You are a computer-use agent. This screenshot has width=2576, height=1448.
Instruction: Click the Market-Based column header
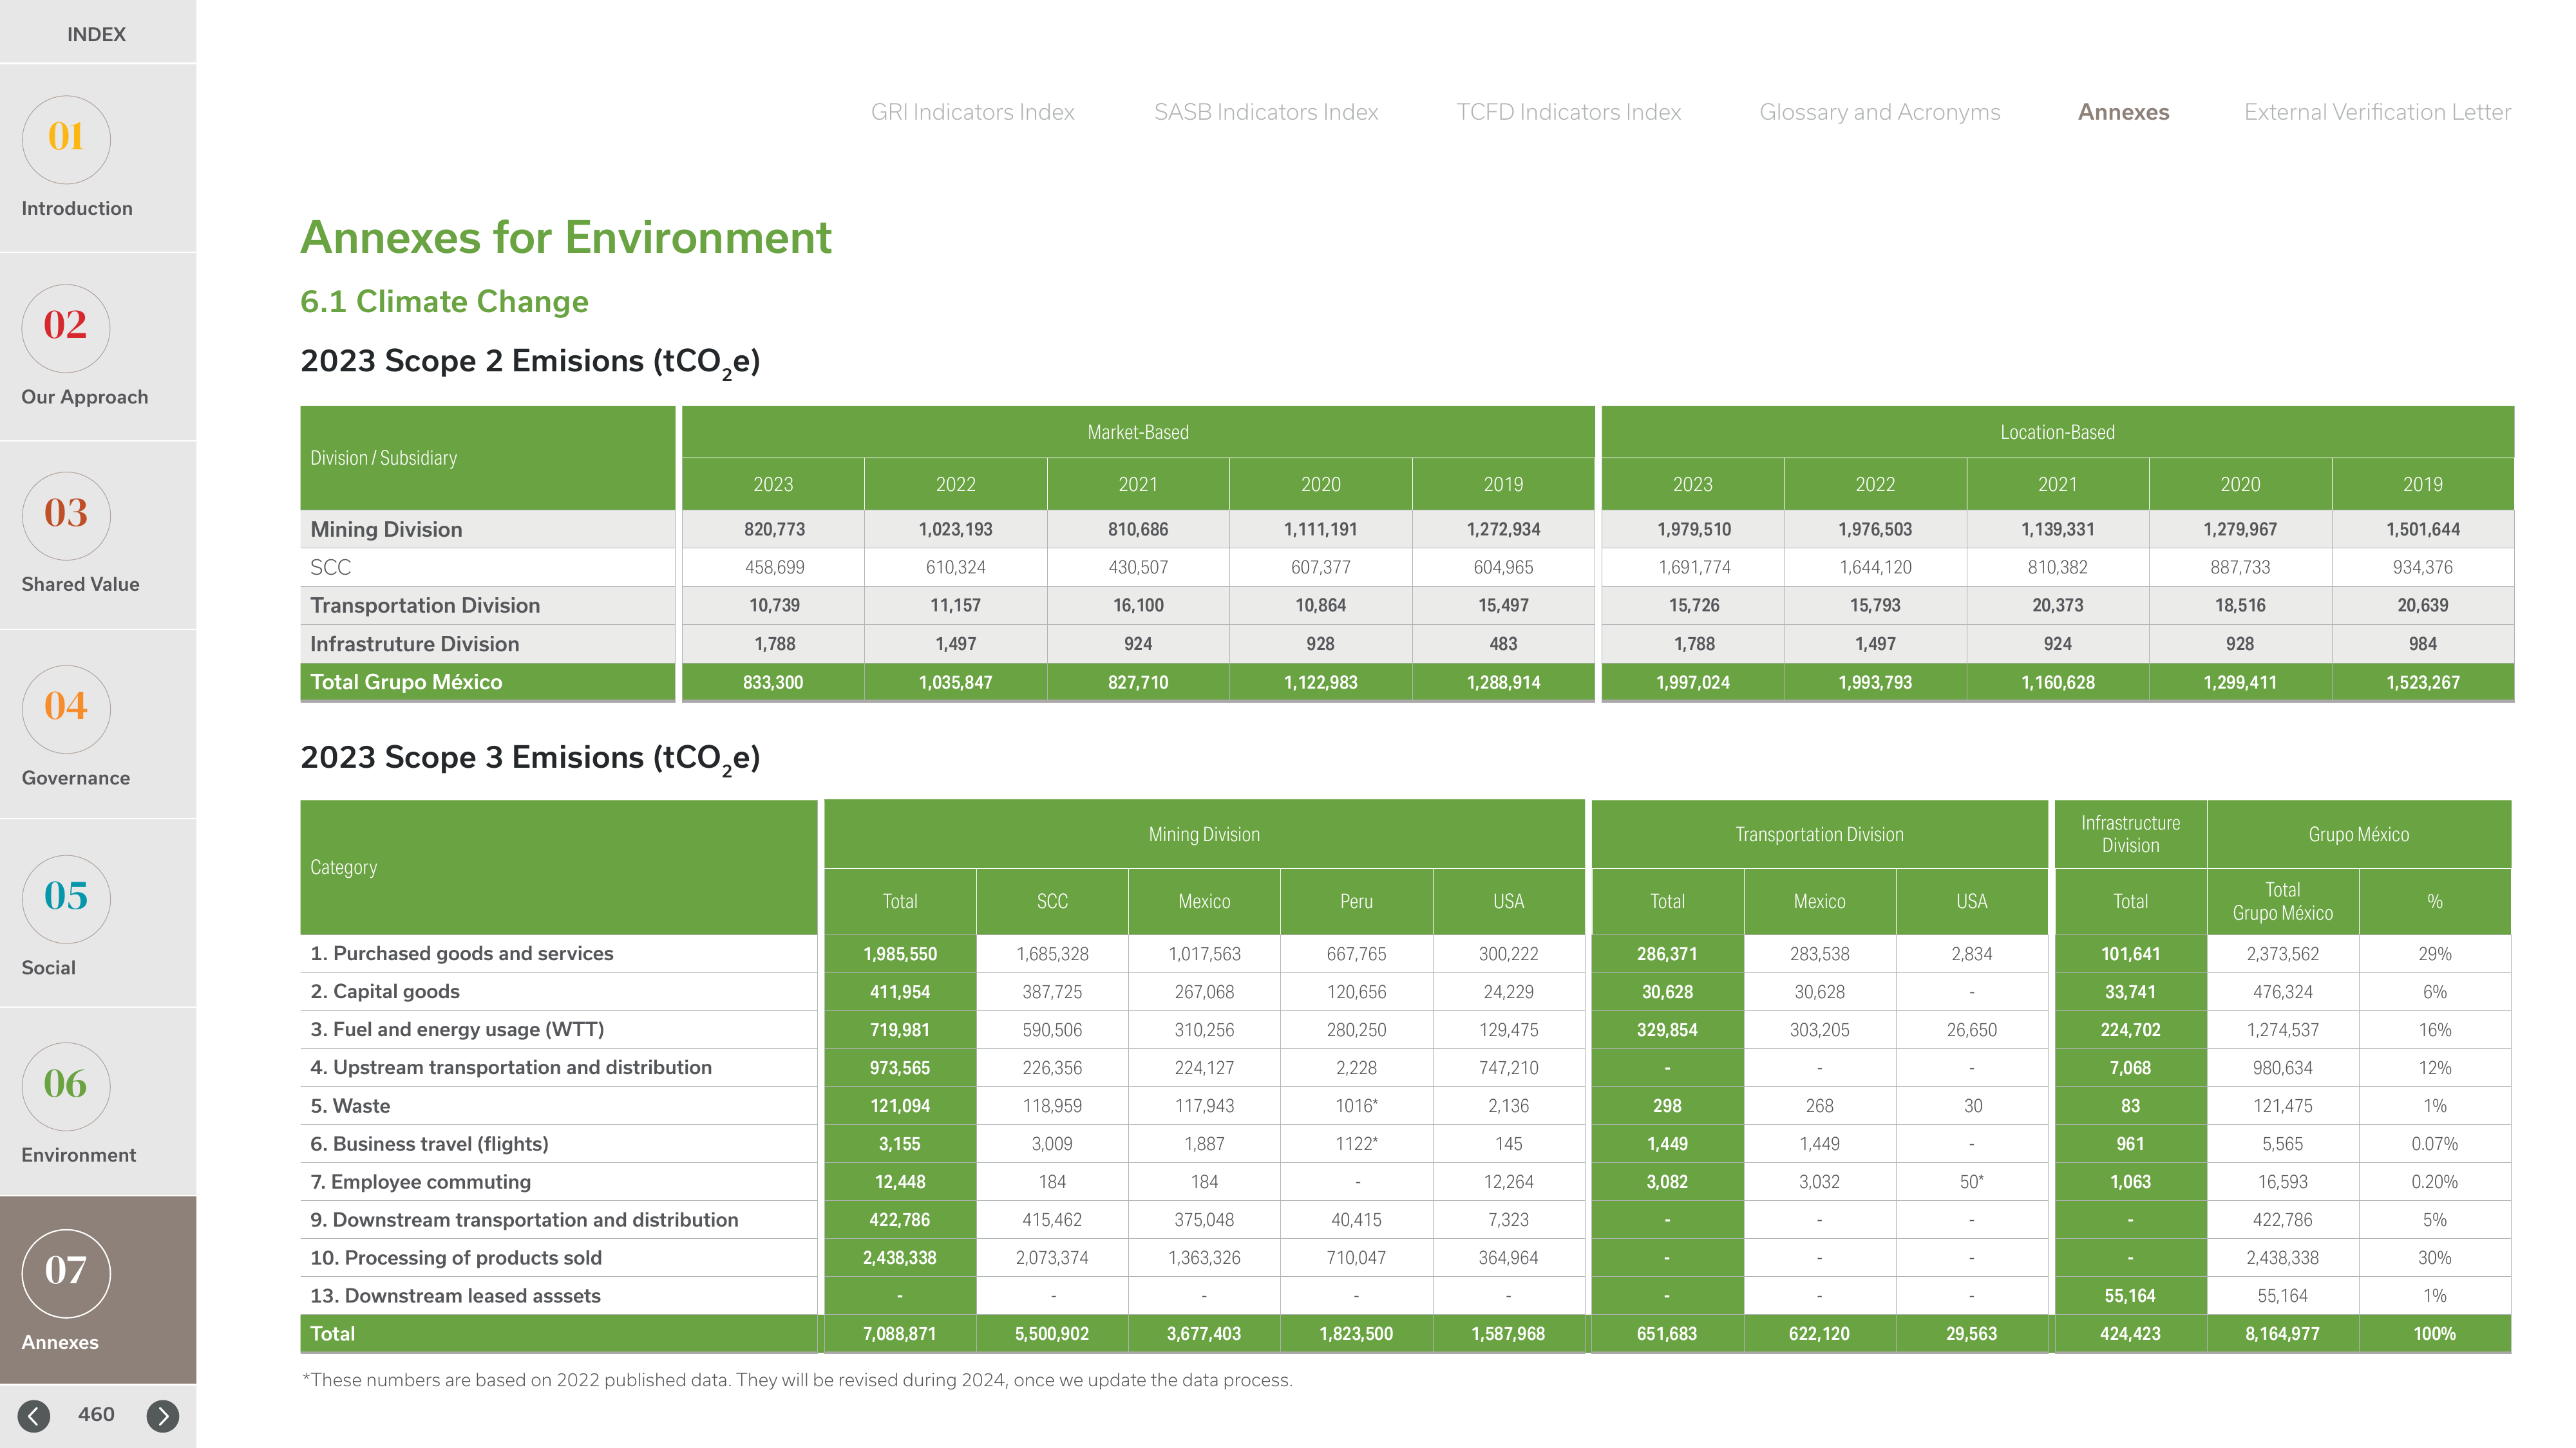(1138, 432)
